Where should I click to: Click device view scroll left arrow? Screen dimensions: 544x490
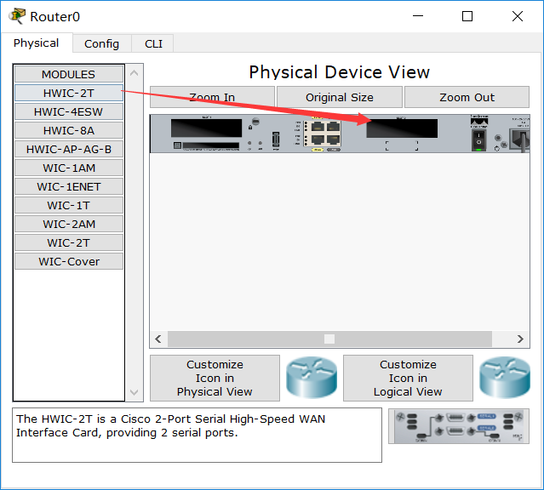[158, 339]
